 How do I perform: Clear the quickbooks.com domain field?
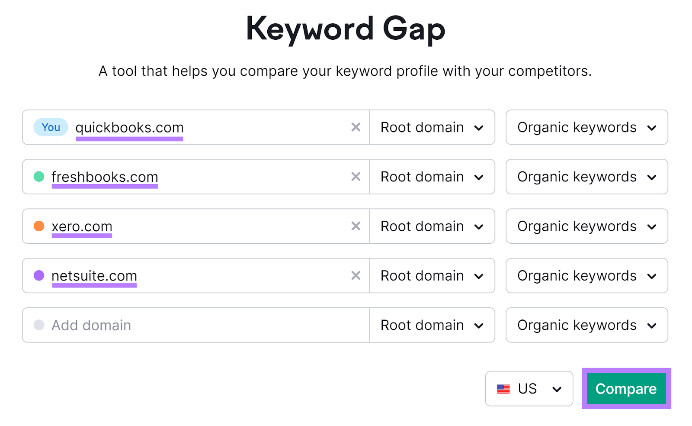tap(356, 127)
